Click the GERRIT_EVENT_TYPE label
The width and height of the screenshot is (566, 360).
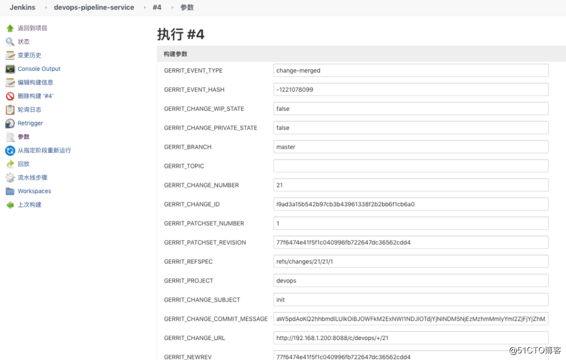(x=193, y=70)
